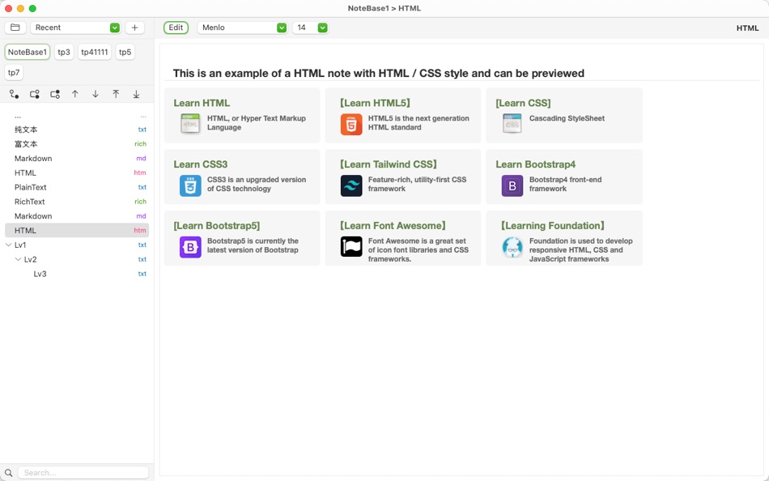This screenshot has height=481, width=769.
Task: Select the 富文本 note
Action: [x=77, y=144]
